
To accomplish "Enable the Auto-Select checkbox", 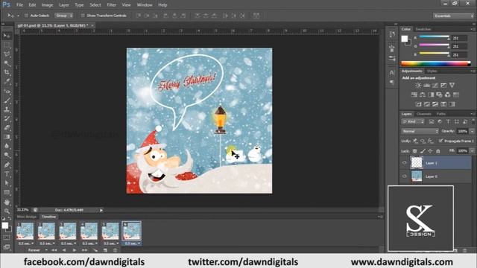I will pos(26,16).
